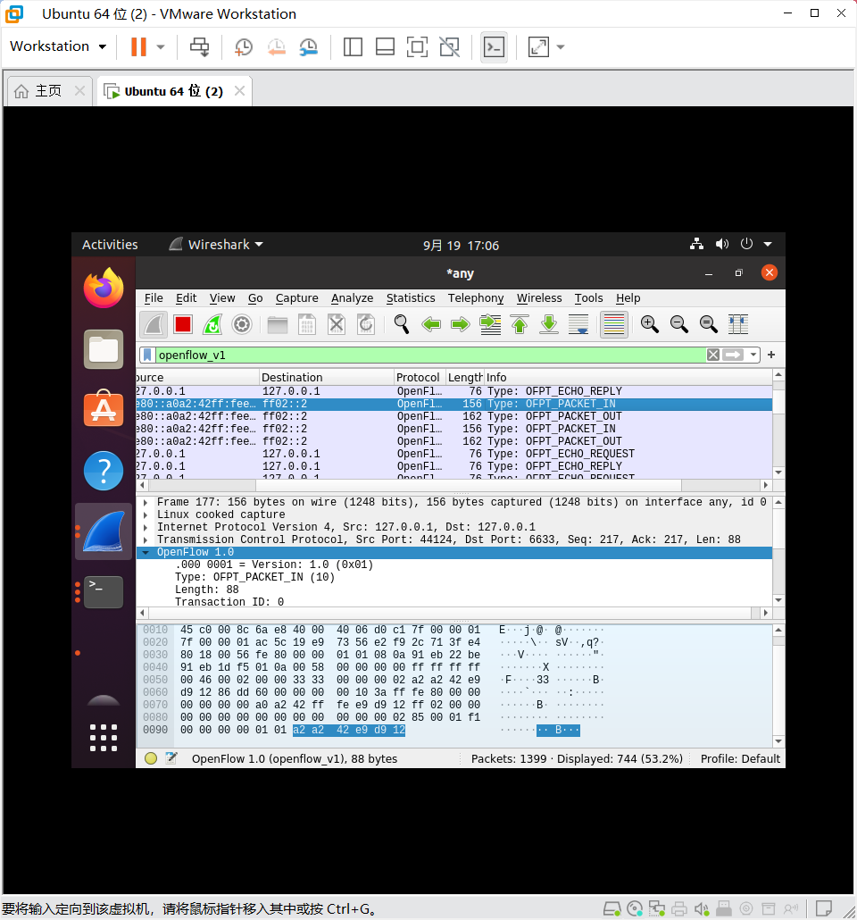Close this capture file icon
Viewport: 857px width, 920px height.
pos(337,324)
